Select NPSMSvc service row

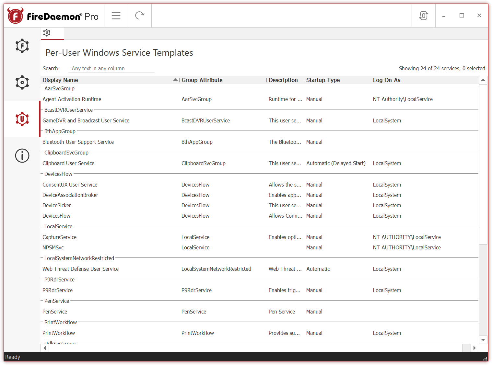pos(260,247)
